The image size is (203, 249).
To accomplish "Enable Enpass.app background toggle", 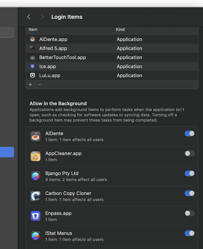I will click(x=189, y=213).
